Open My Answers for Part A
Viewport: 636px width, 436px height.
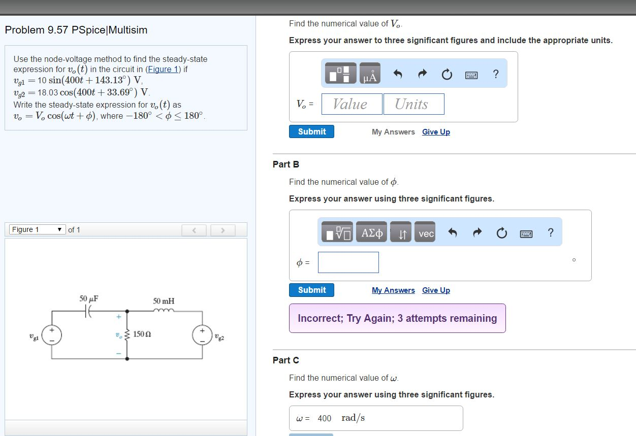(x=393, y=131)
